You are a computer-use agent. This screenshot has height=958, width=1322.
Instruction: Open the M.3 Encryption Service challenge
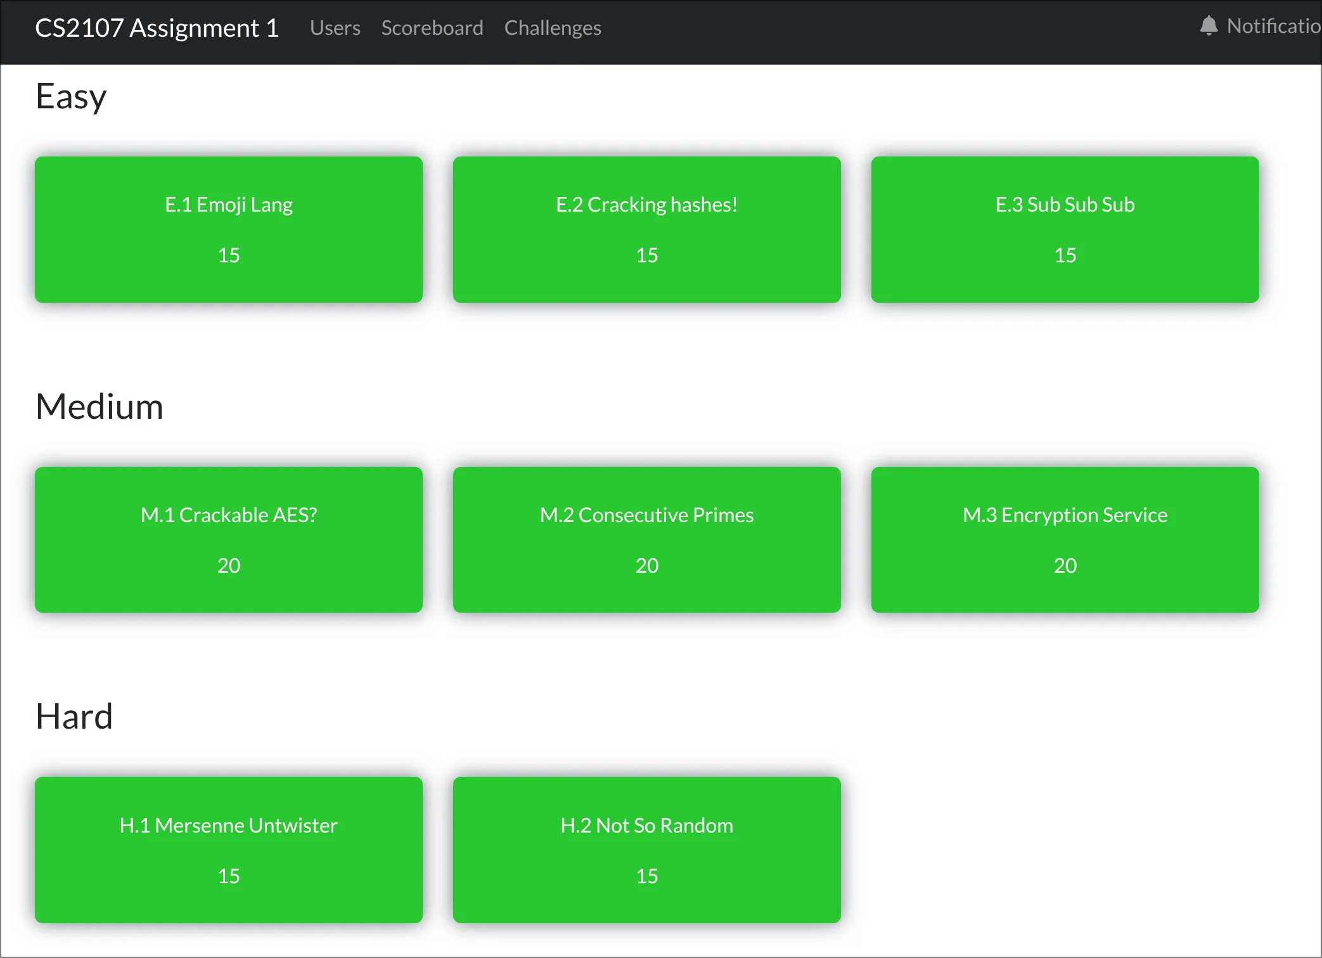pyautogui.click(x=1065, y=540)
